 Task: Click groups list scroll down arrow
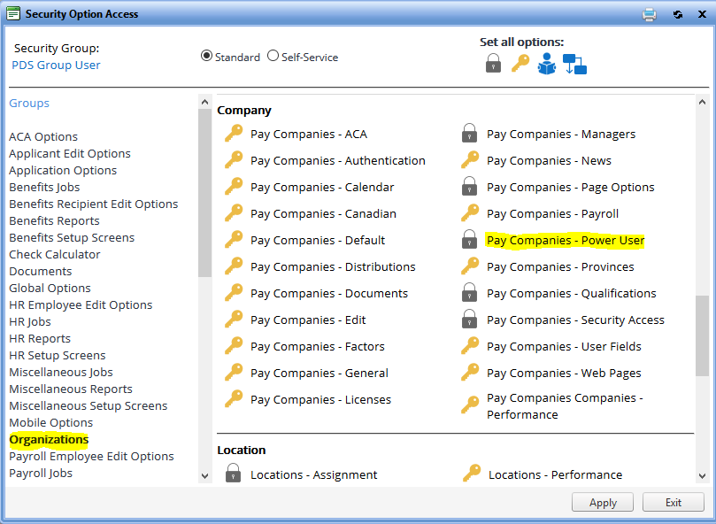pyautogui.click(x=204, y=476)
